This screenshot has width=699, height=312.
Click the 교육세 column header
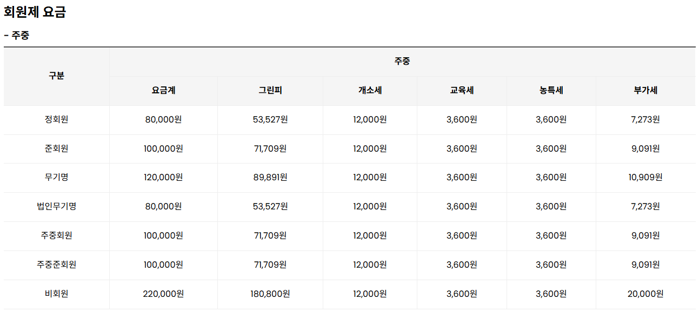pos(462,91)
